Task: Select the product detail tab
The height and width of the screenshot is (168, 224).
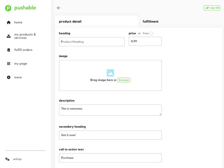Action: (x=70, y=21)
